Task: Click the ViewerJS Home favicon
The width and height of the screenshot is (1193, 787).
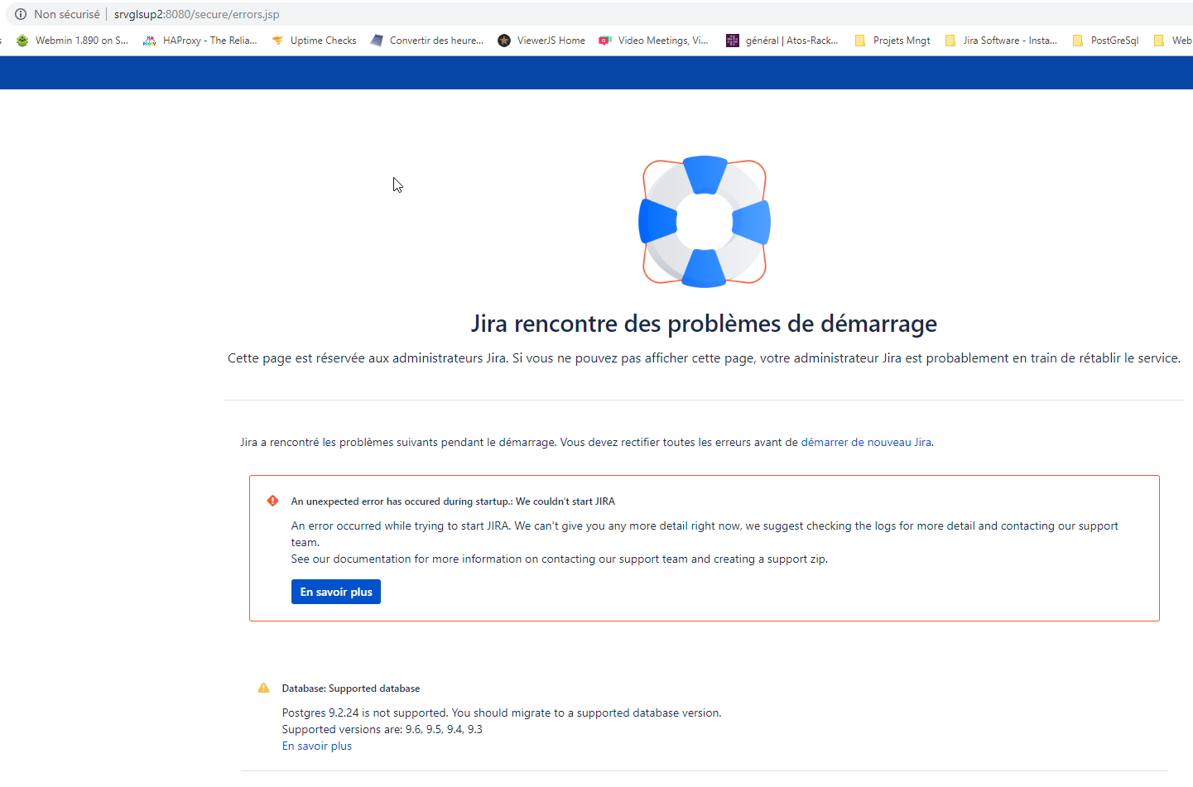Action: pos(504,41)
